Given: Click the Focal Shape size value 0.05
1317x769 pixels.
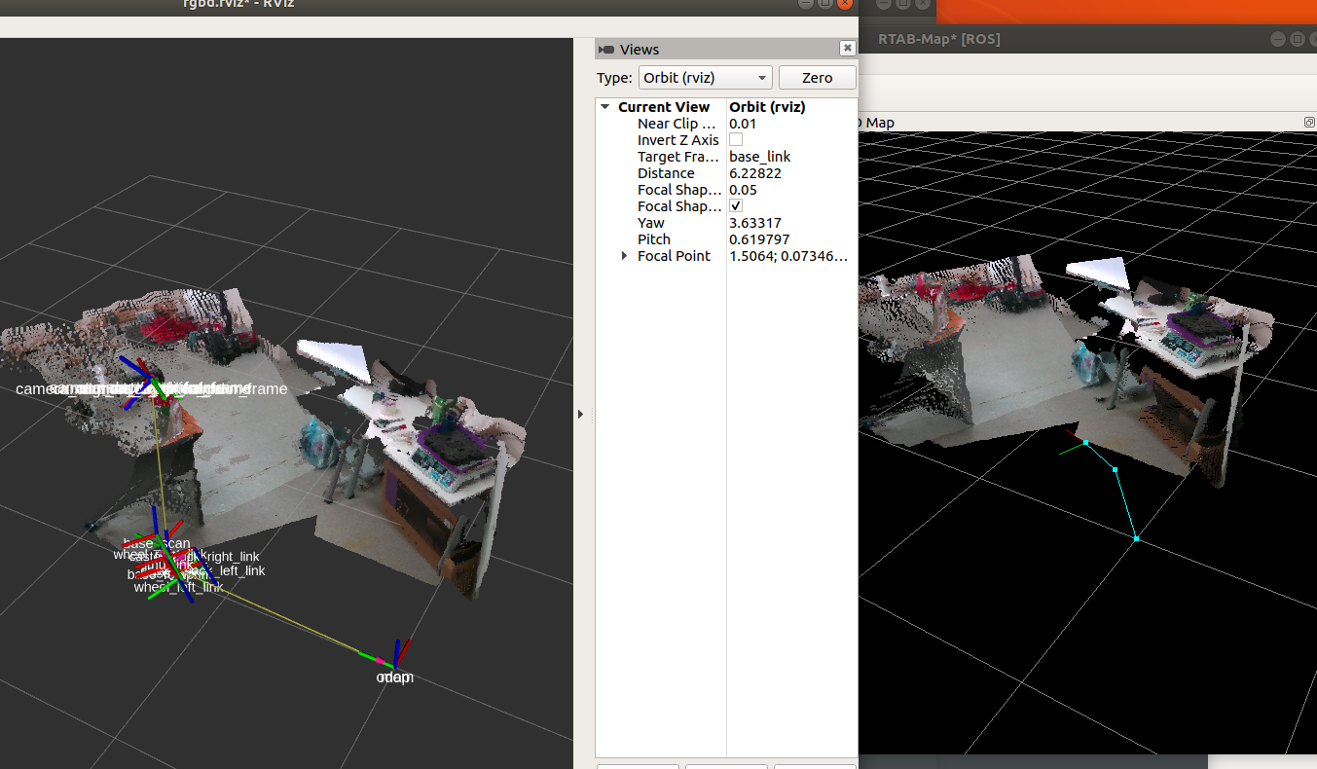Looking at the screenshot, I should pyautogui.click(x=743, y=190).
